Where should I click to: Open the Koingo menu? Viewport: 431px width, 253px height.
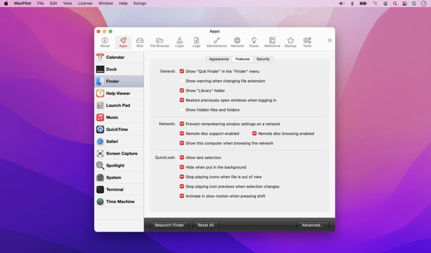click(x=140, y=3)
